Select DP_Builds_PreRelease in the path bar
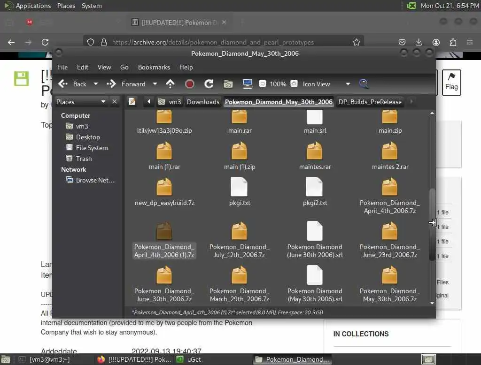The image size is (481, 365). 370,102
